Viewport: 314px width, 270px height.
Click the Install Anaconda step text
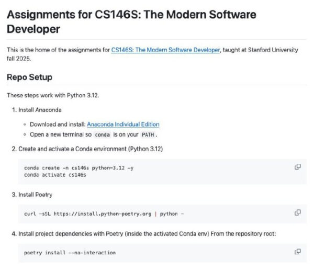tap(40, 110)
